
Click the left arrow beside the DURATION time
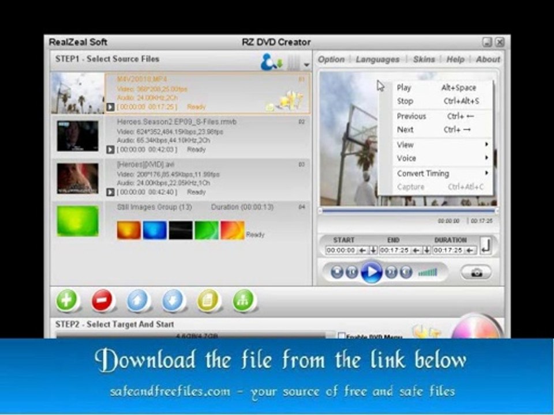[x=470, y=251]
